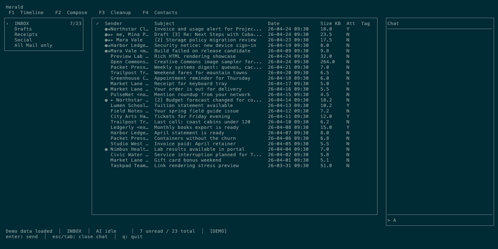The height and width of the screenshot is (249, 498).
Task: Click 7 unread / 23 total in status bar
Action: pos(167,231)
